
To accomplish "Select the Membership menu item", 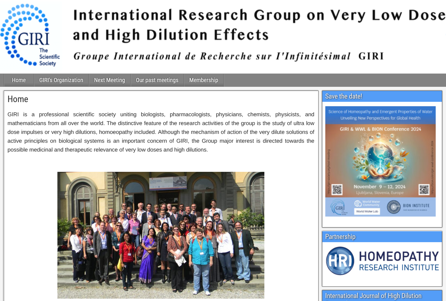I will (x=203, y=80).
